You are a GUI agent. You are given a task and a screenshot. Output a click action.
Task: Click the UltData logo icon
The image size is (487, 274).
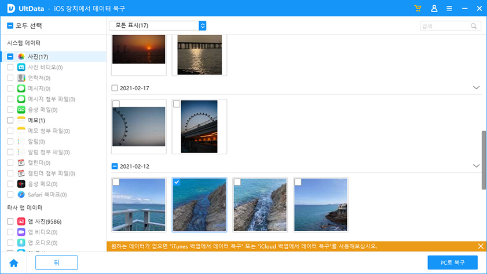click(11, 8)
